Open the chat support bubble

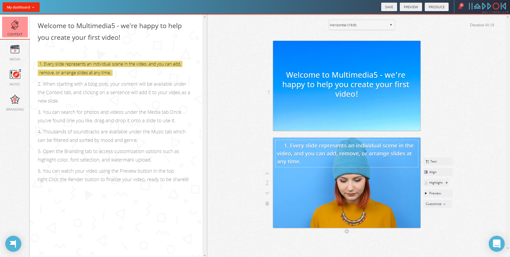point(497,244)
